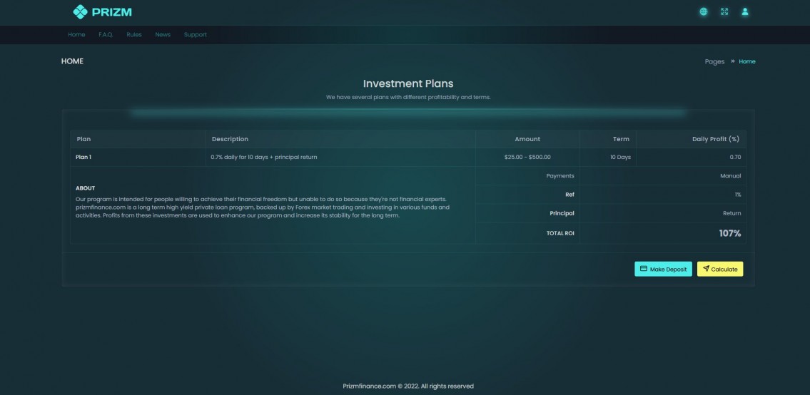Click the Plan column header
This screenshot has width=810, height=395.
pos(83,139)
